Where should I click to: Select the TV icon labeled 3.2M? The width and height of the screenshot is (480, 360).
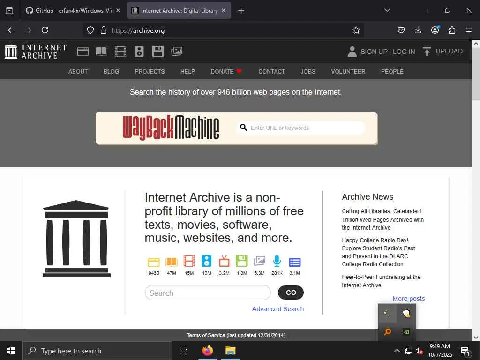(224, 261)
